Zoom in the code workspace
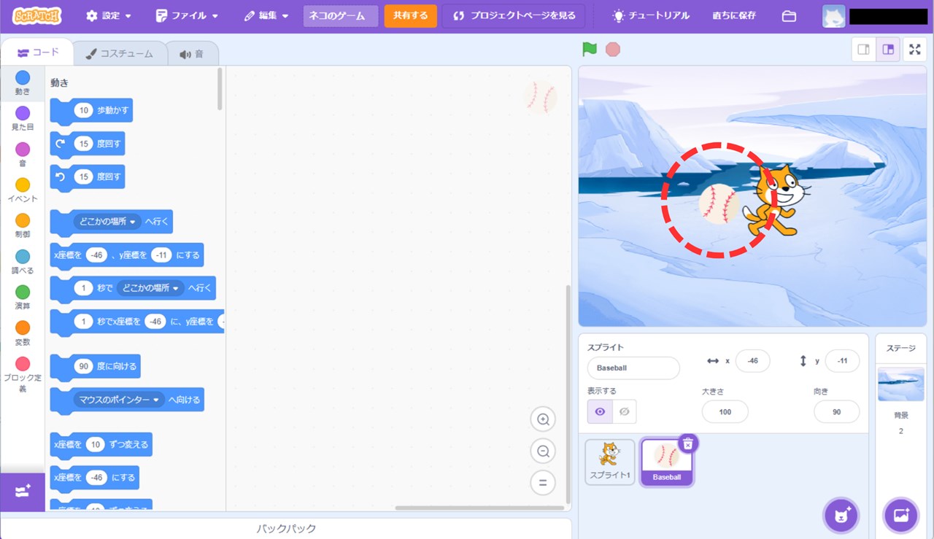Image resolution: width=934 pixels, height=539 pixels. (543, 419)
